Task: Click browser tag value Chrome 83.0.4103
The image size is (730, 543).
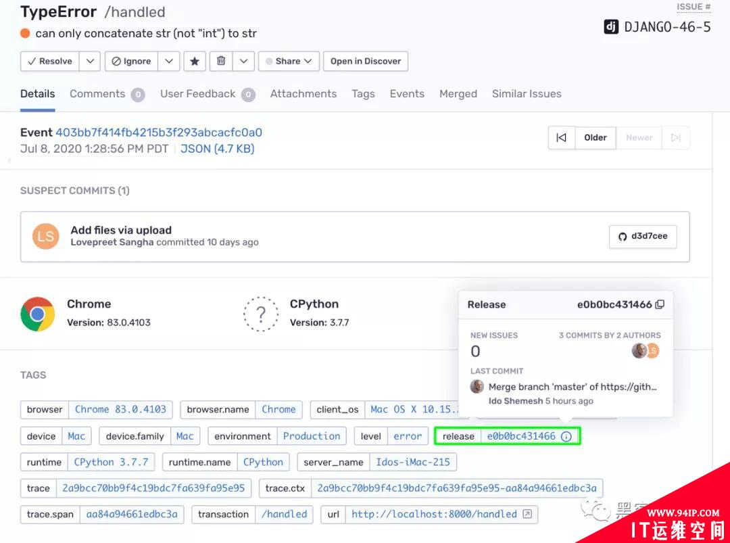Action: pos(120,409)
